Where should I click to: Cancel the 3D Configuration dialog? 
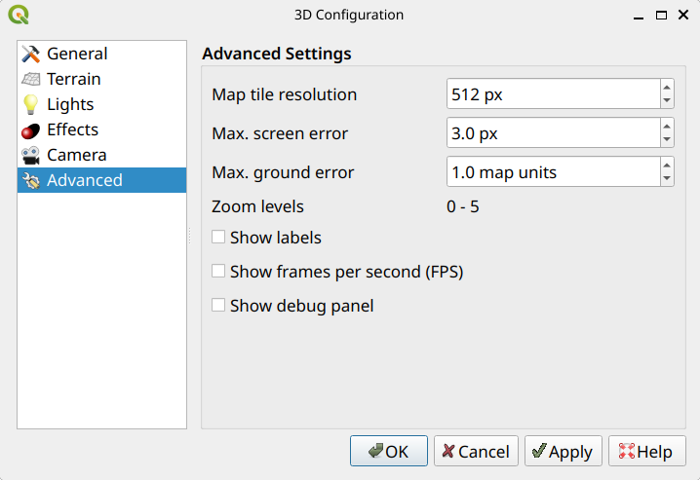(476, 451)
